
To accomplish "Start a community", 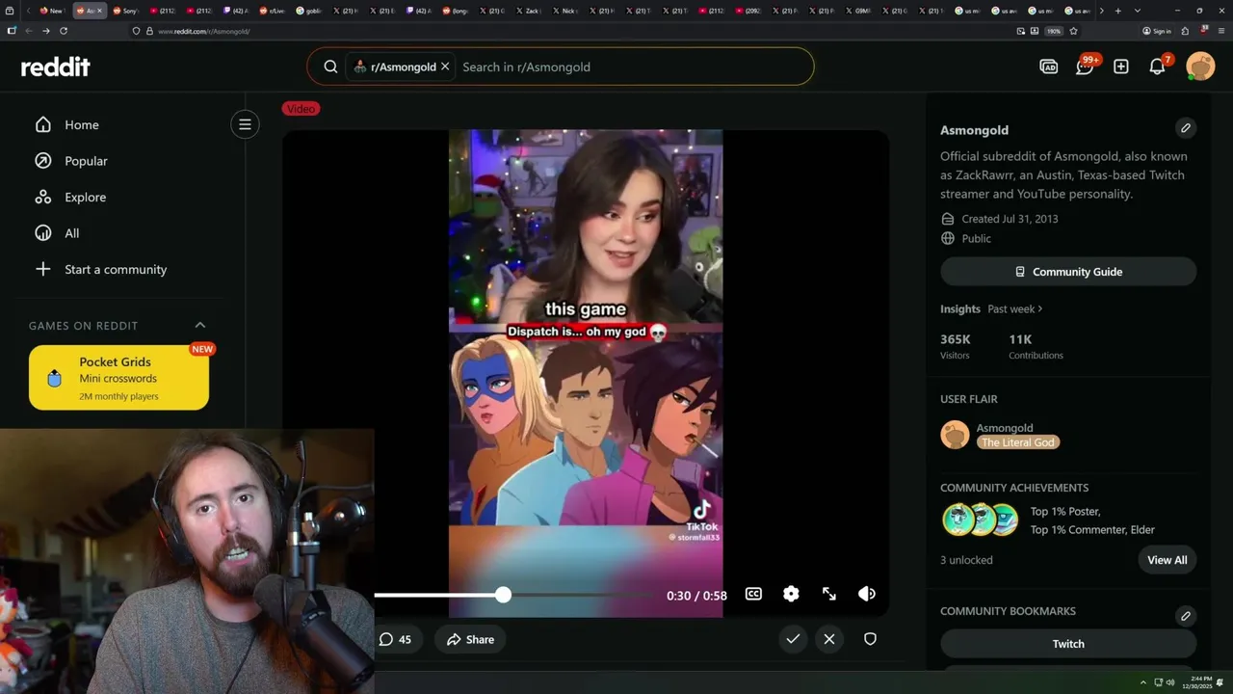I will (116, 269).
